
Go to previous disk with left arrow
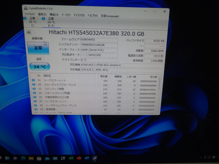coord(29,32)
